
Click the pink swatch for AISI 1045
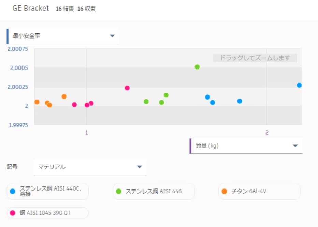(13, 213)
